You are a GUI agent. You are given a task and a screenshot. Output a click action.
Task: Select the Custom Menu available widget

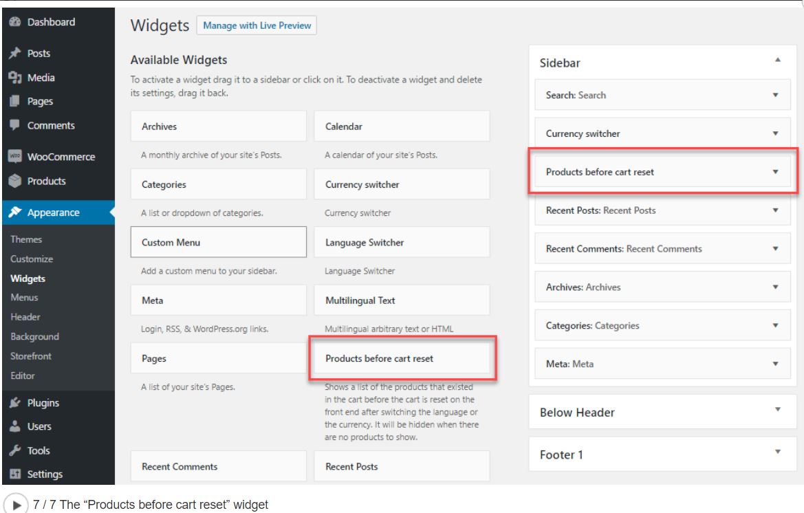pos(219,242)
